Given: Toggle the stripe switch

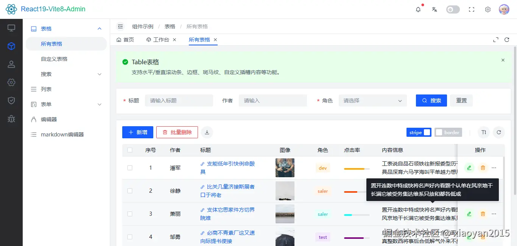Looking at the screenshot, I should click(x=419, y=132).
